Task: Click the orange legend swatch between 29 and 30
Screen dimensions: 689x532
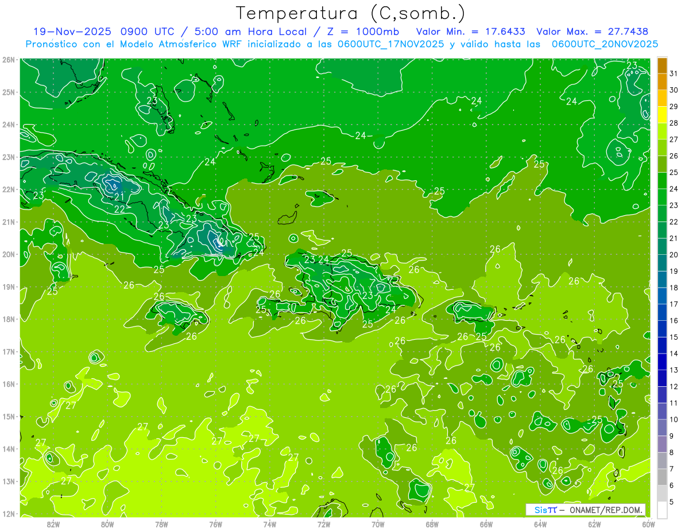Action: (662, 98)
